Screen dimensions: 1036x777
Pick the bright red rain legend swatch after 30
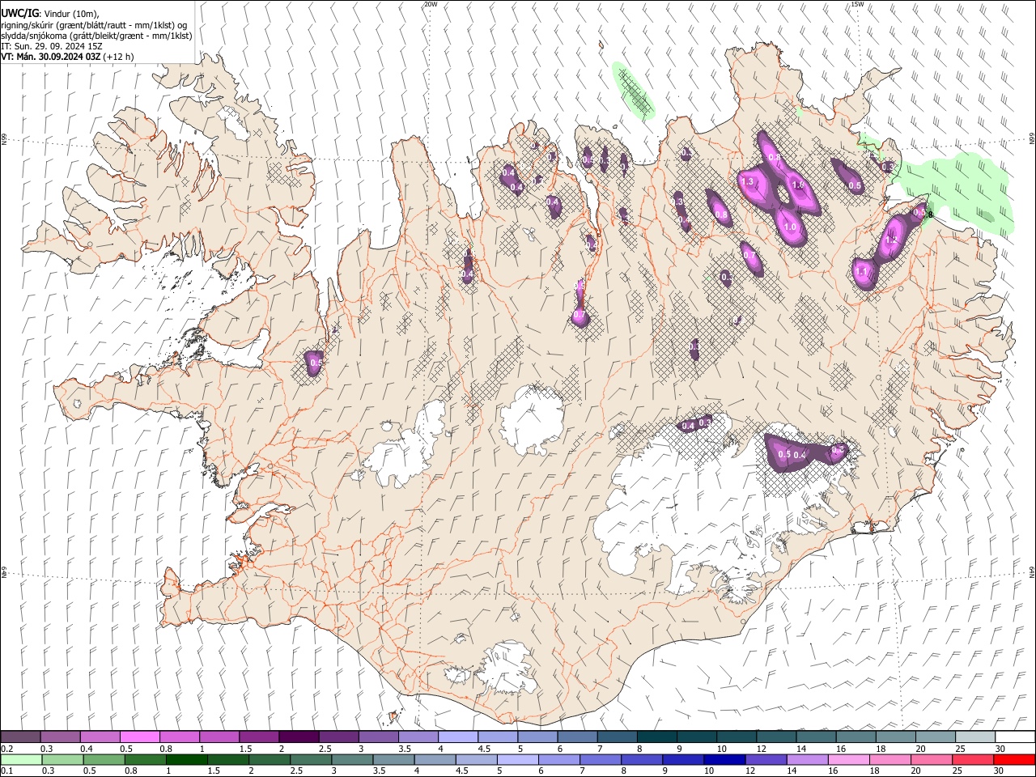pyautogui.click(x=1013, y=759)
